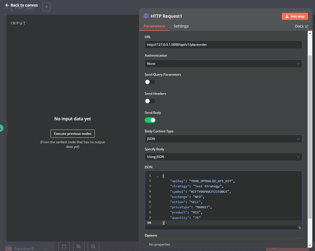
Task: Expand the JSON editor to full view
Action: tap(300, 228)
